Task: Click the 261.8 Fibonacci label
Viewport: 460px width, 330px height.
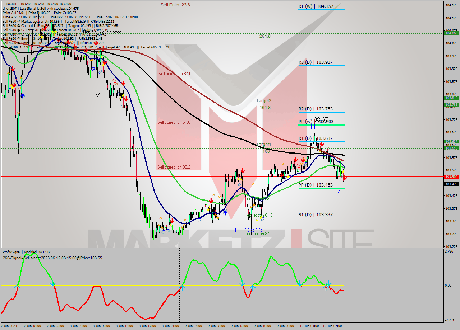Action: click(x=265, y=36)
